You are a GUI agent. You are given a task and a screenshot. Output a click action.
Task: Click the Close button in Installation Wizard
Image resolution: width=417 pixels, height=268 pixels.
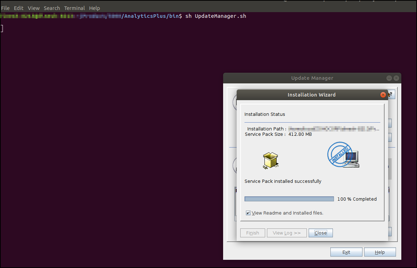[x=321, y=233]
